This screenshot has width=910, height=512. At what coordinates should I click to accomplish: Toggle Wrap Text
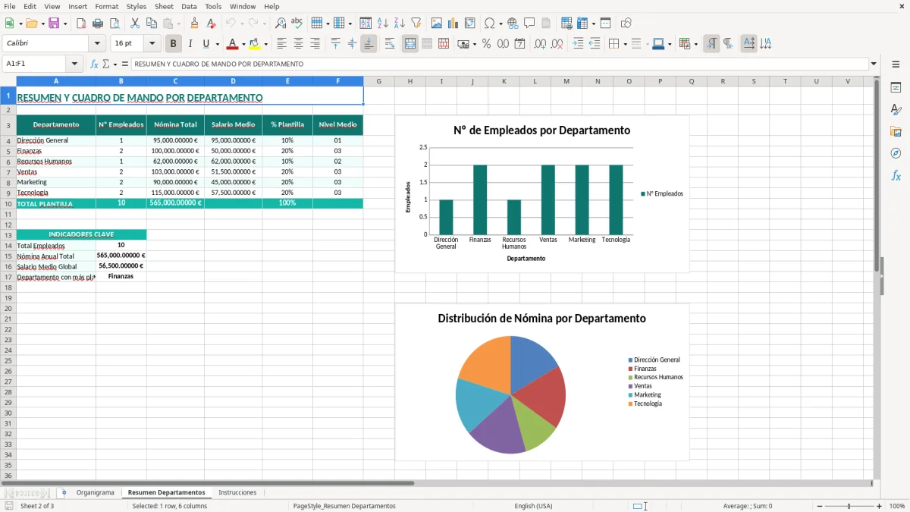tap(390, 44)
